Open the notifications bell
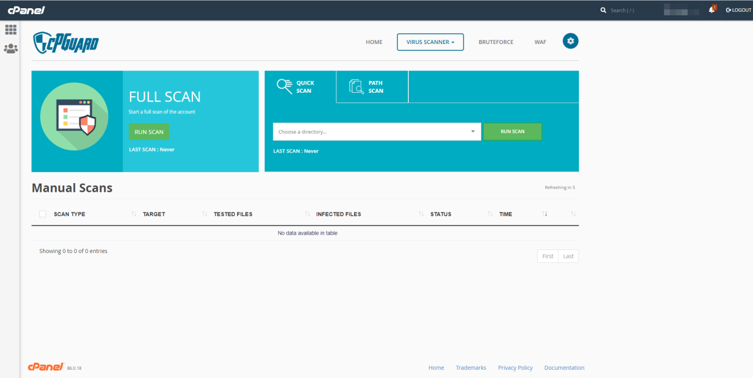This screenshot has height=378, width=753. point(710,10)
